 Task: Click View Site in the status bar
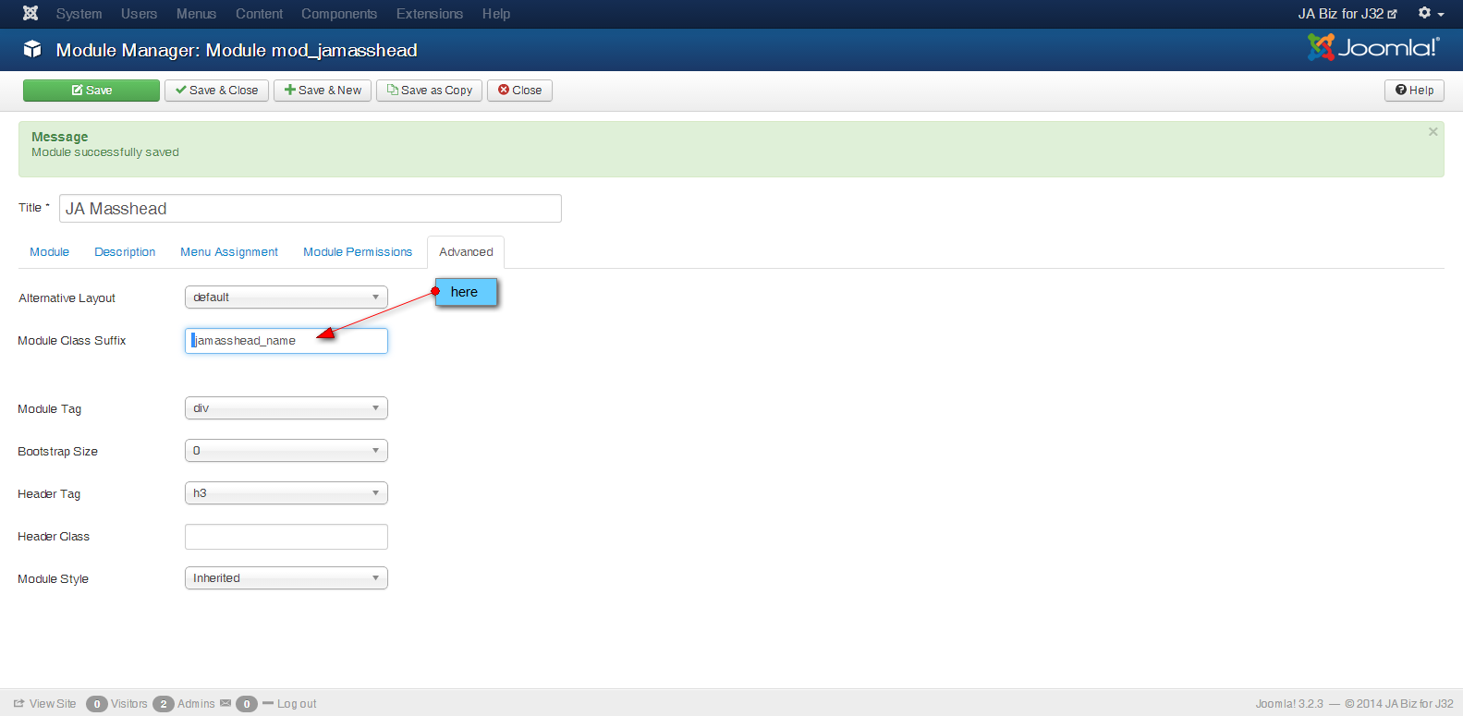45,704
